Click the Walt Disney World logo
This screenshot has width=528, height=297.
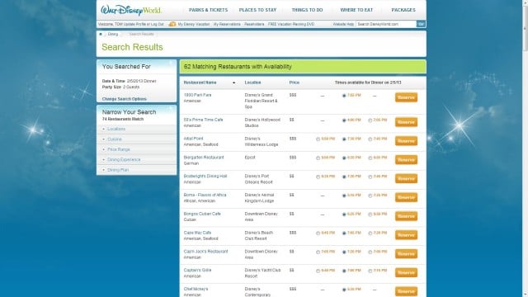coord(131,10)
